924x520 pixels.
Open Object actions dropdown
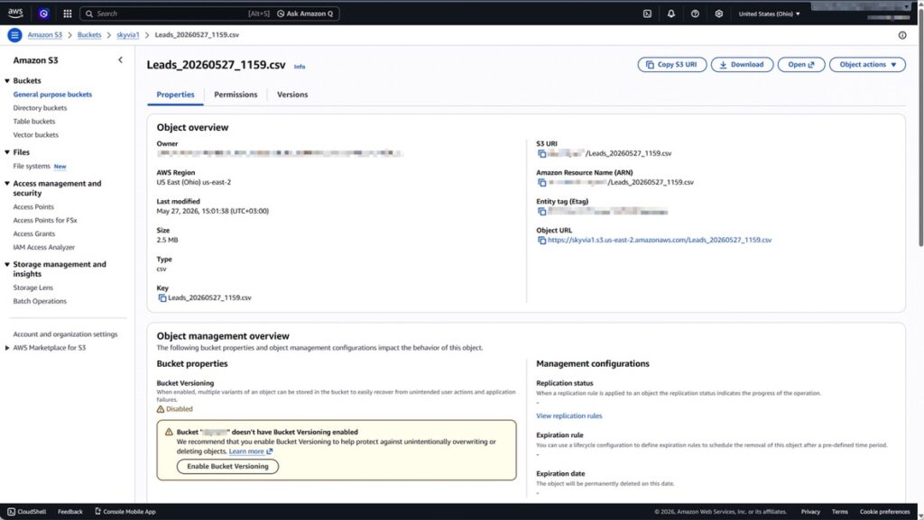pos(867,65)
